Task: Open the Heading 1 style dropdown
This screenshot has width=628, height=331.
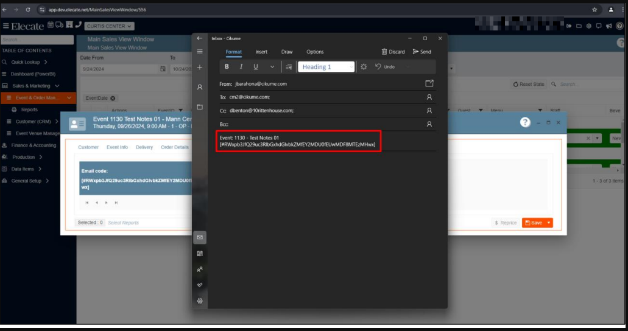Action: tap(326, 67)
